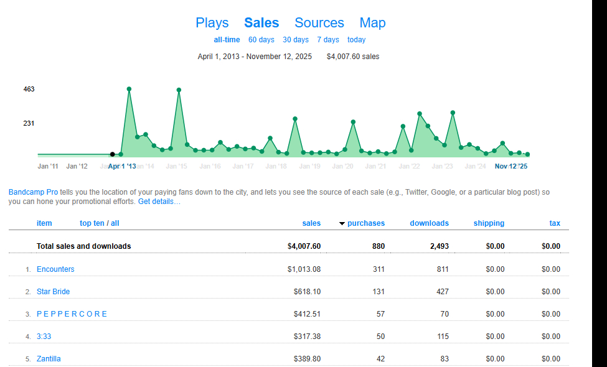Open the Map tab

click(x=372, y=23)
